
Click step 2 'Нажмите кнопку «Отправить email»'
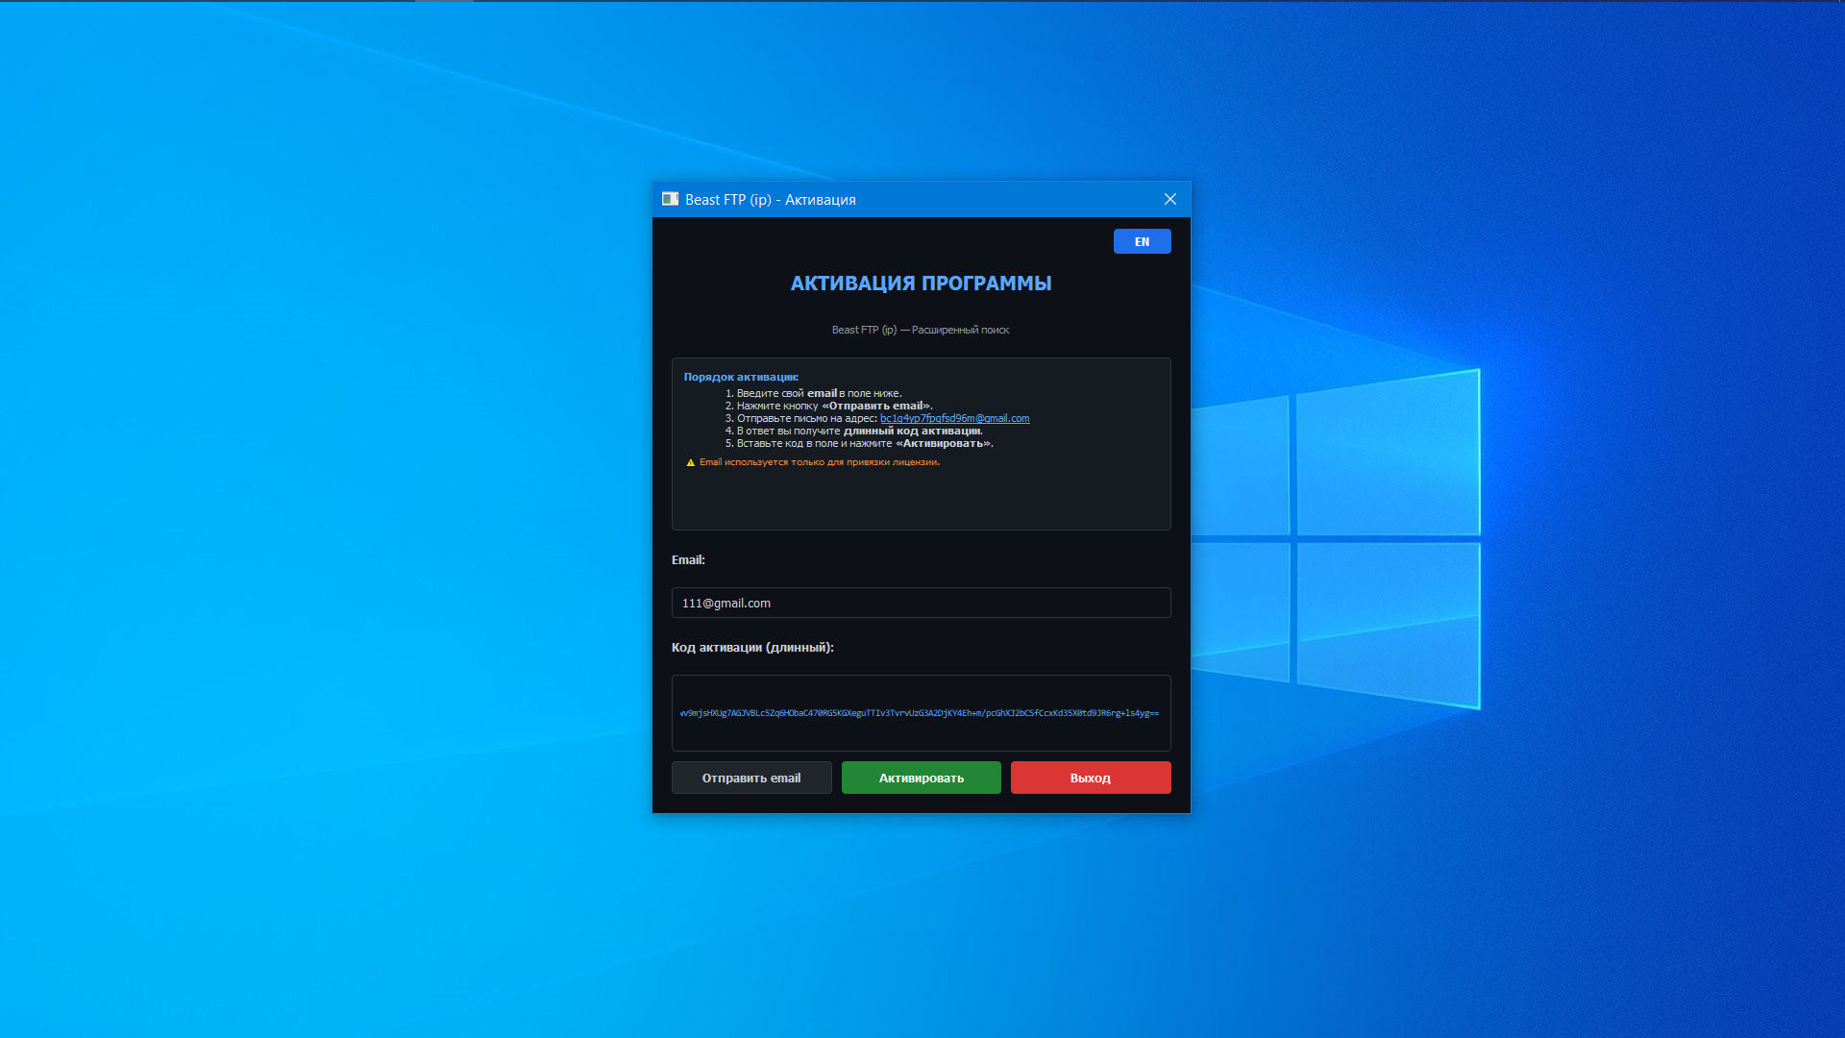829,406
